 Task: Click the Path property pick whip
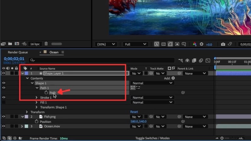point(183,92)
